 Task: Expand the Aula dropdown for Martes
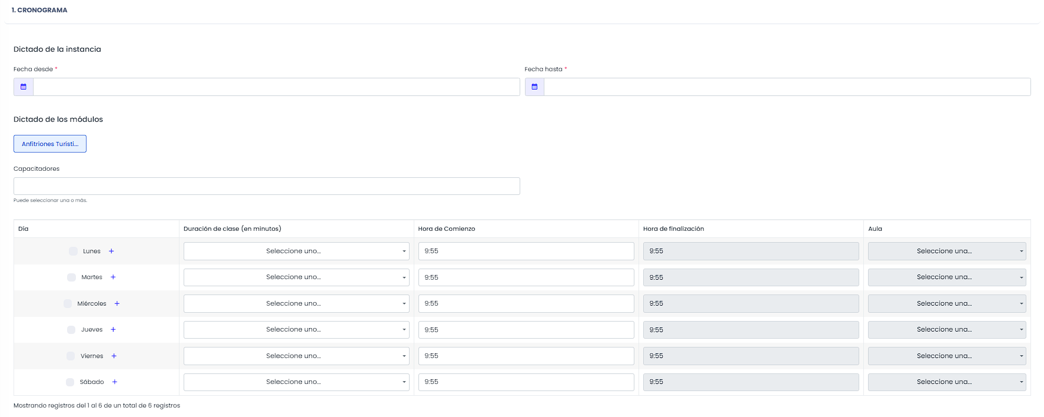(947, 277)
